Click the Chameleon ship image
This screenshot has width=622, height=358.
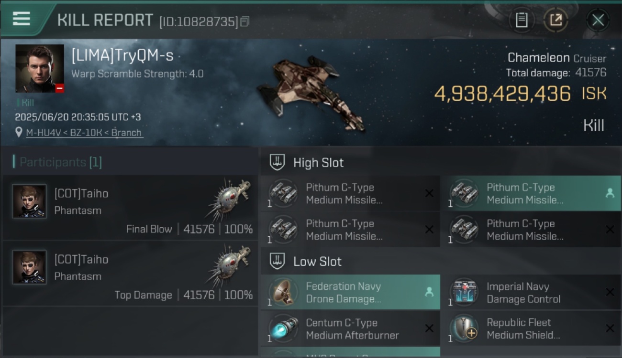(311, 94)
